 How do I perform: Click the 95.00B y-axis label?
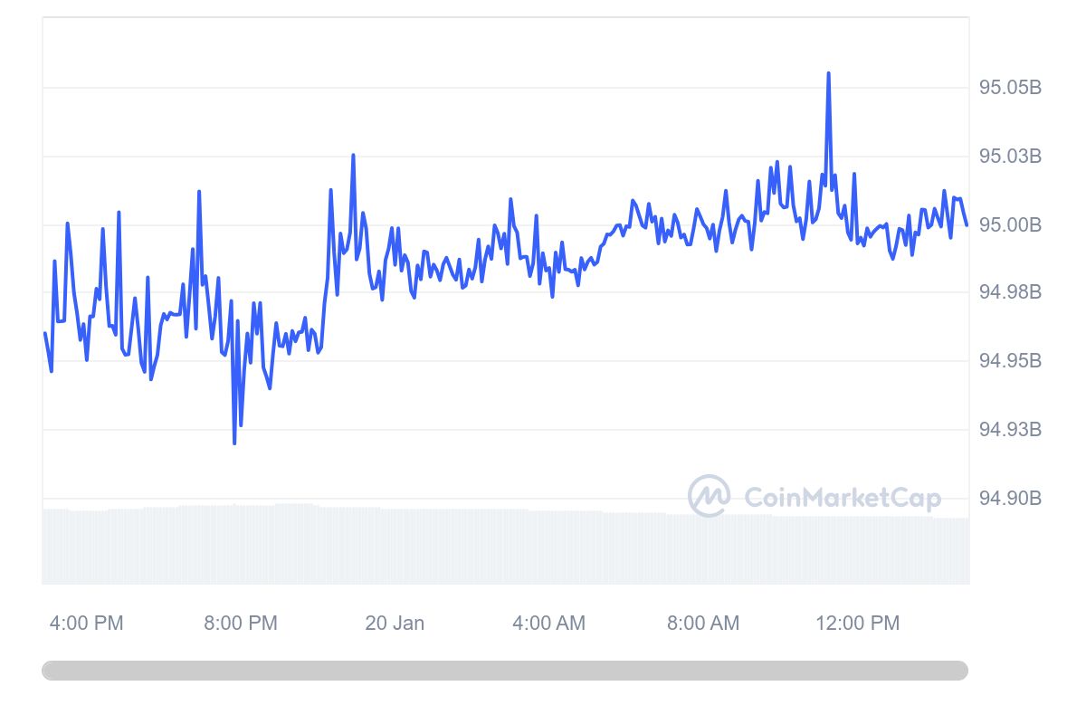[x=1010, y=224]
